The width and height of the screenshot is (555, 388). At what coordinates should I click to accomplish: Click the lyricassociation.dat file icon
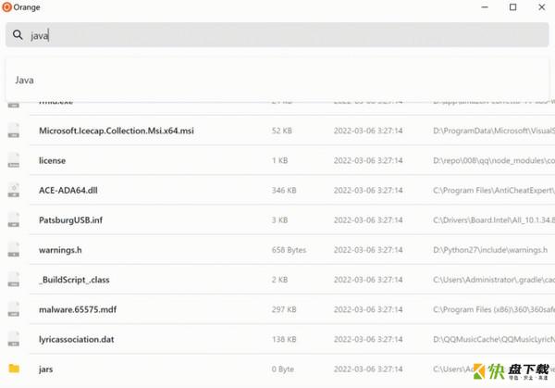point(14,339)
